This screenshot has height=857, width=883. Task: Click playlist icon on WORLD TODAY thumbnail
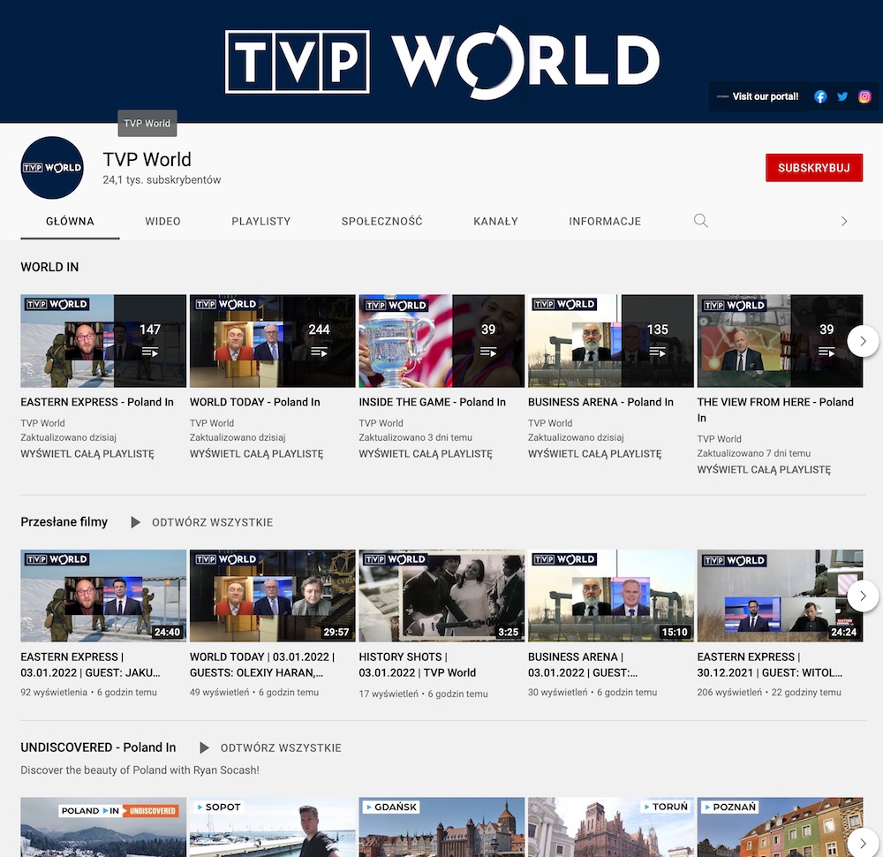(319, 353)
